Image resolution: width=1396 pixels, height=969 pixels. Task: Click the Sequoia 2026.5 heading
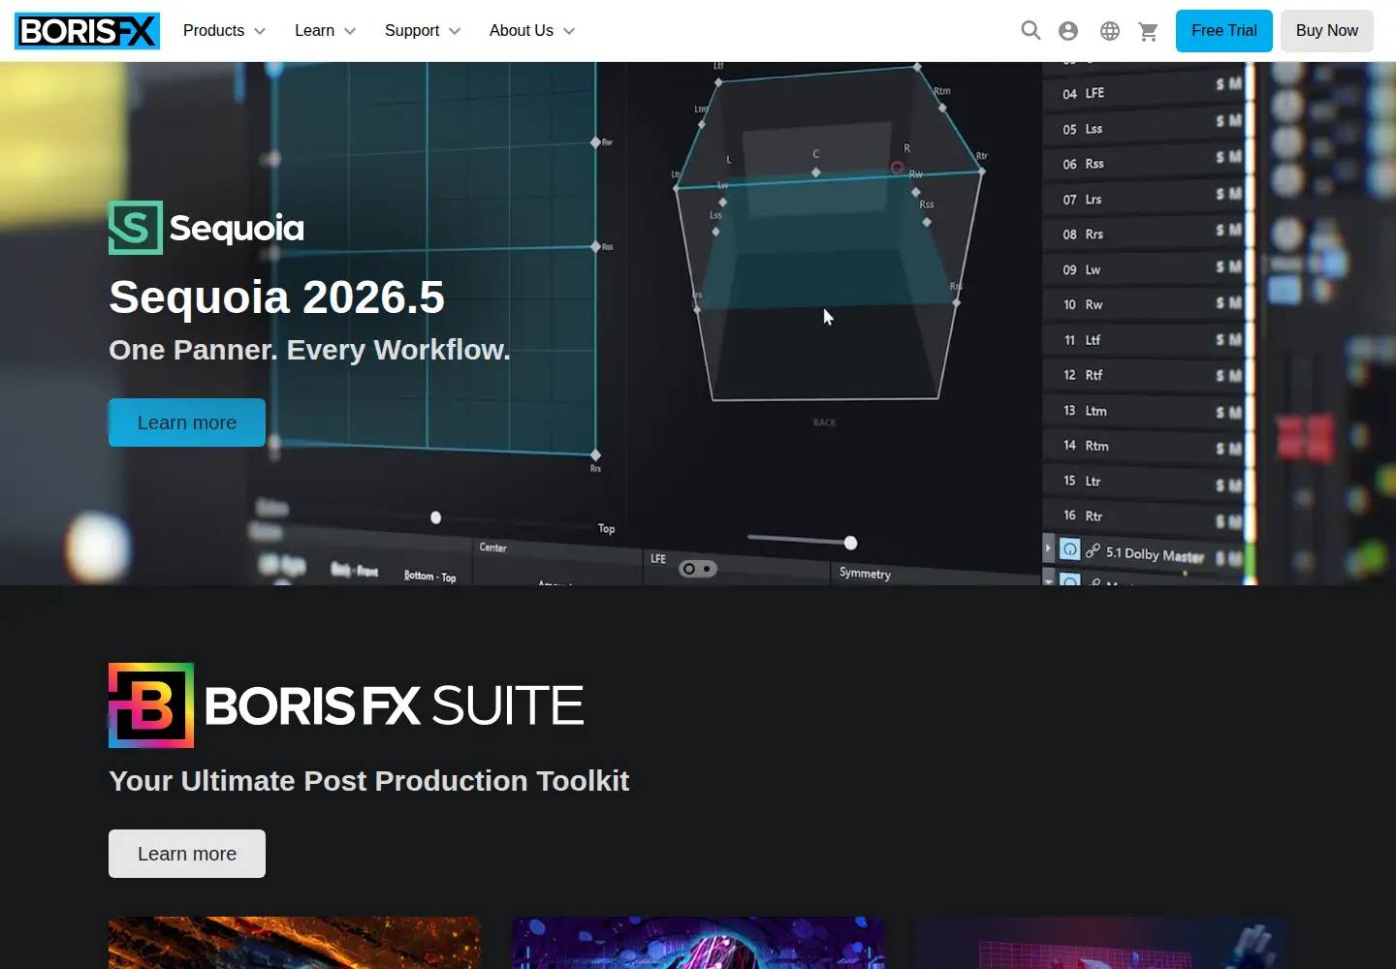276,297
